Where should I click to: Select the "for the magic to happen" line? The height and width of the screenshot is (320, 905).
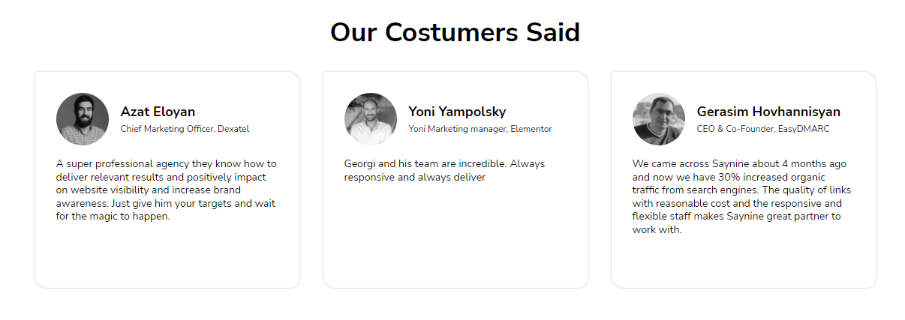tap(113, 217)
